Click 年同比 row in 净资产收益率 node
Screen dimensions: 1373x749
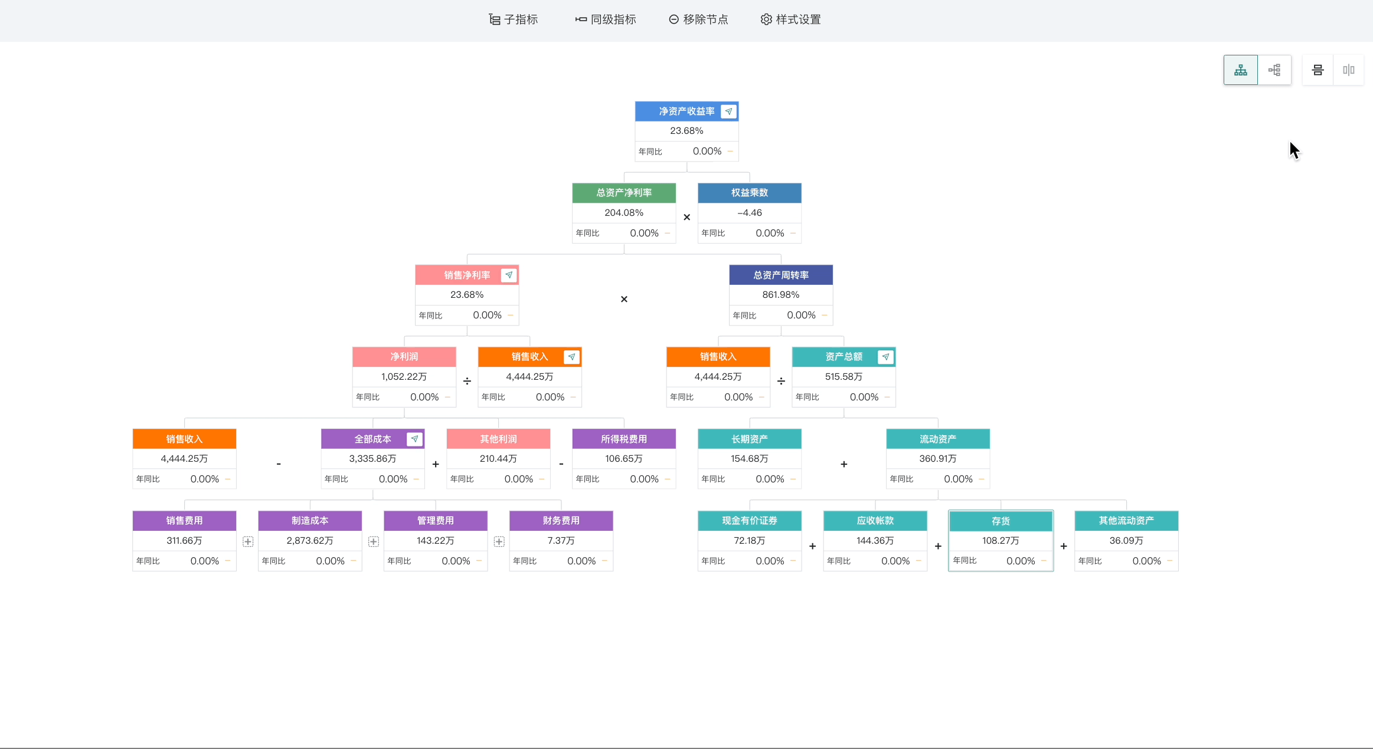[x=687, y=152]
